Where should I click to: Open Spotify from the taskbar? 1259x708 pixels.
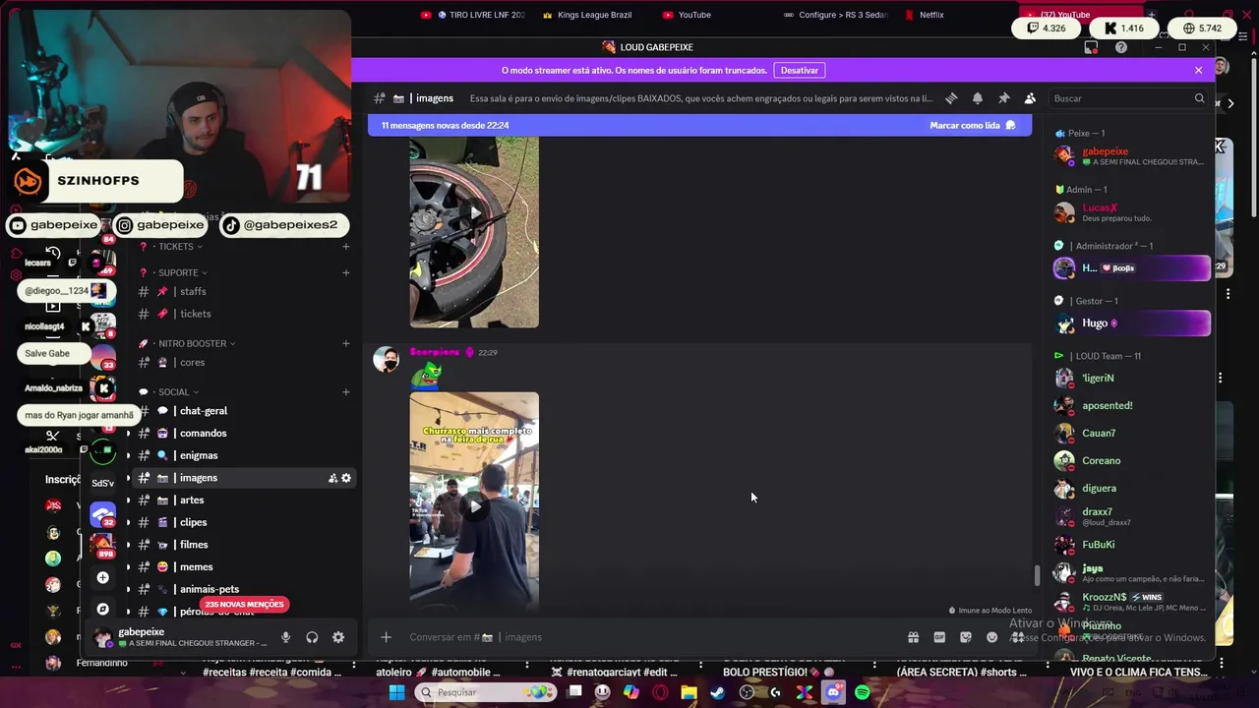click(863, 692)
